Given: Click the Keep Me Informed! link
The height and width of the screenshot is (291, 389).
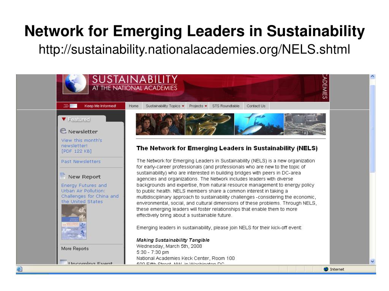Looking at the screenshot, I should click(100, 106).
